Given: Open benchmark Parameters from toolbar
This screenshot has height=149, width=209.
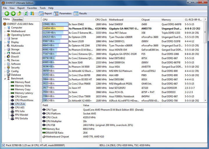Looking at the screenshot, I should 63,13.
